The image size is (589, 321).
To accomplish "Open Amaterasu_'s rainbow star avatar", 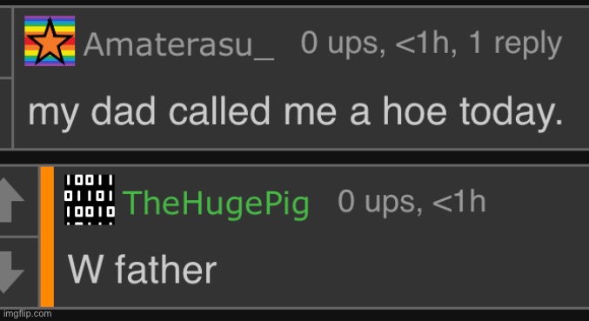I will click(x=50, y=41).
